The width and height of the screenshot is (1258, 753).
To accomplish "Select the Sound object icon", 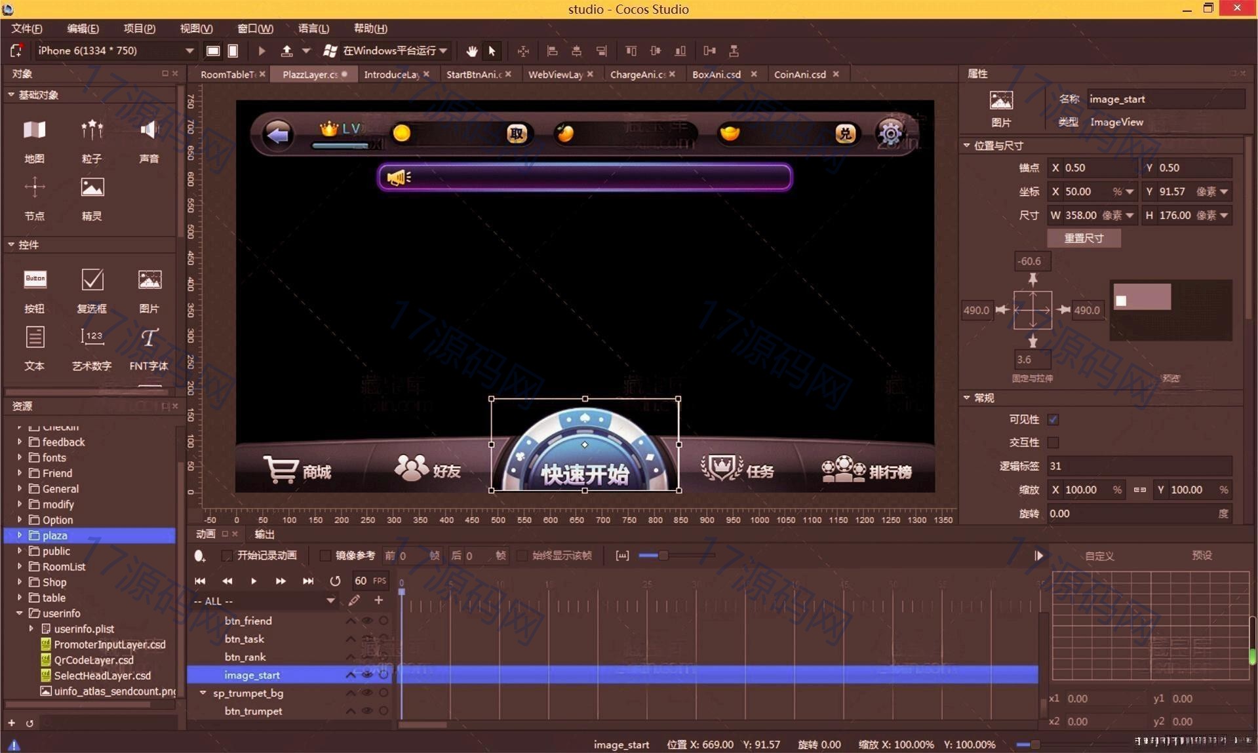I will [149, 131].
